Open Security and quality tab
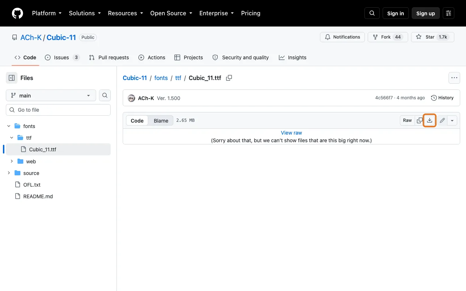 (241, 57)
